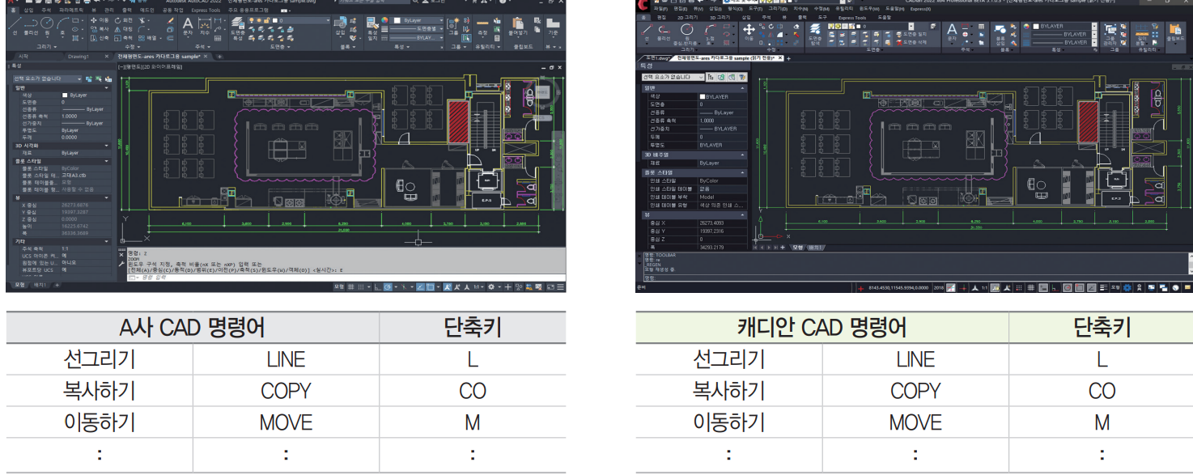Click the 이동 (Move) tool in AutoCAD ribbon
Image resolution: width=1193 pixels, height=475 pixels.
100,20
